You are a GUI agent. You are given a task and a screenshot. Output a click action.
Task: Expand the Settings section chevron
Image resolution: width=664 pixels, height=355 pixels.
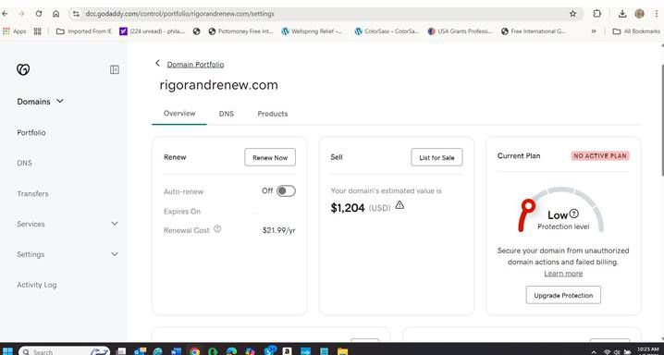click(115, 254)
